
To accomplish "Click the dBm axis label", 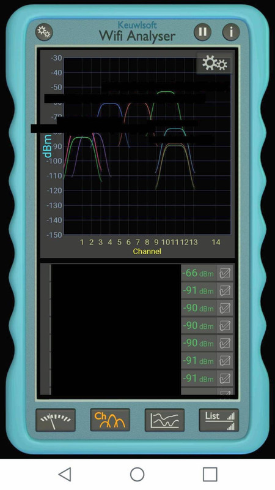I will click(48, 146).
